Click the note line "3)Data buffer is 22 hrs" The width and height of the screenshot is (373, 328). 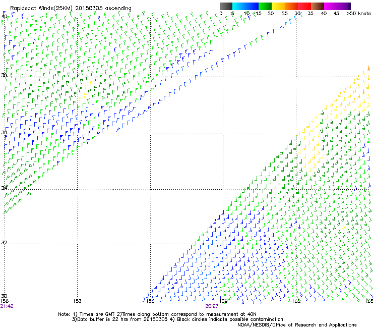point(177,319)
